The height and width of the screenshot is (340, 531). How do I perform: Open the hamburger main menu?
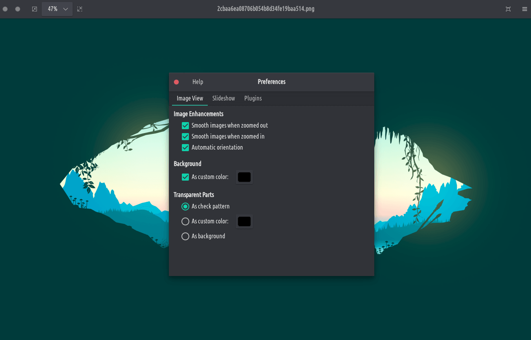point(525,9)
